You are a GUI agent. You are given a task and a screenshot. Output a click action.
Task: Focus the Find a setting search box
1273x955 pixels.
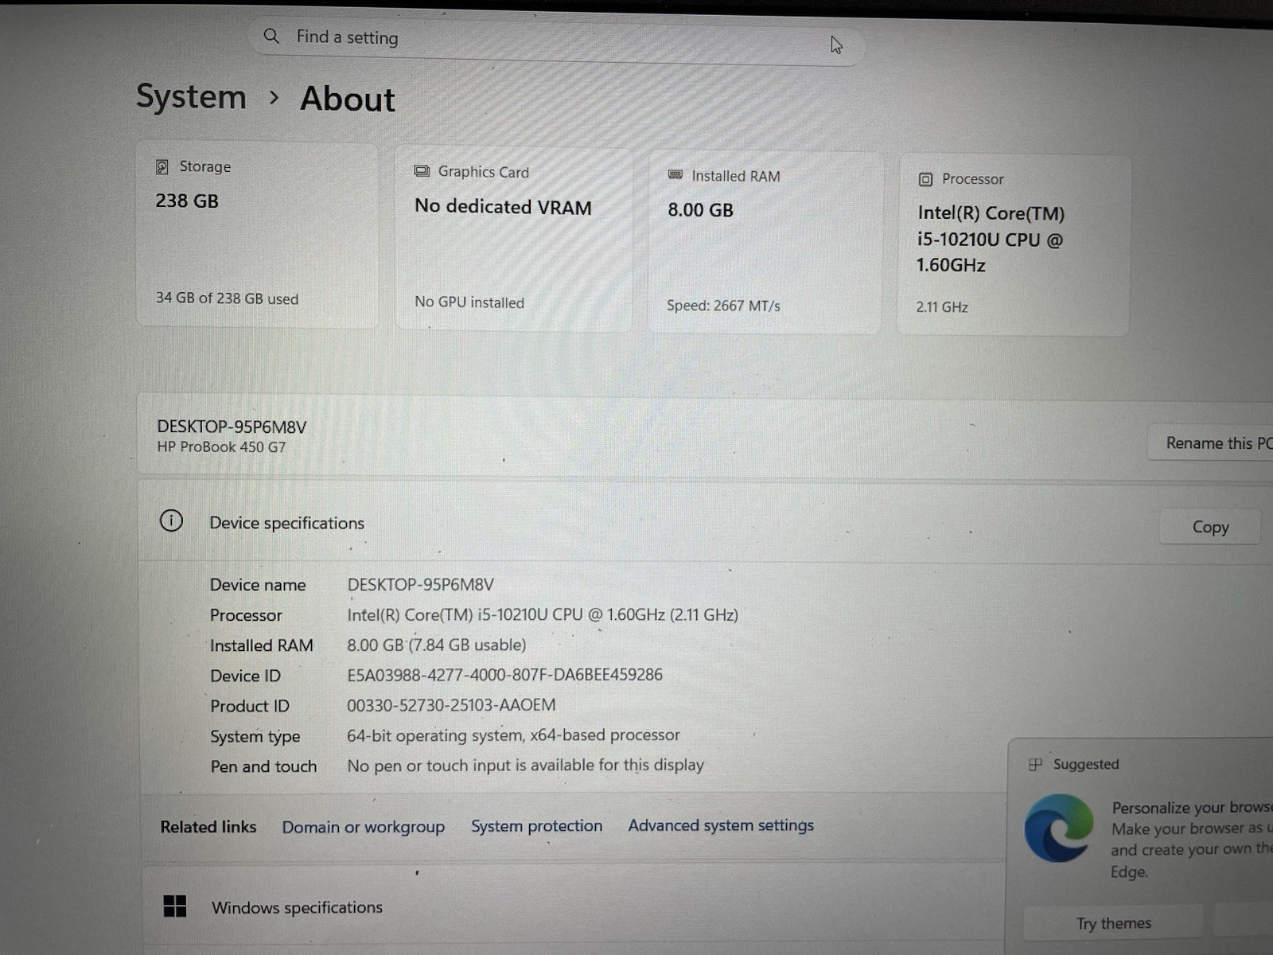click(555, 40)
